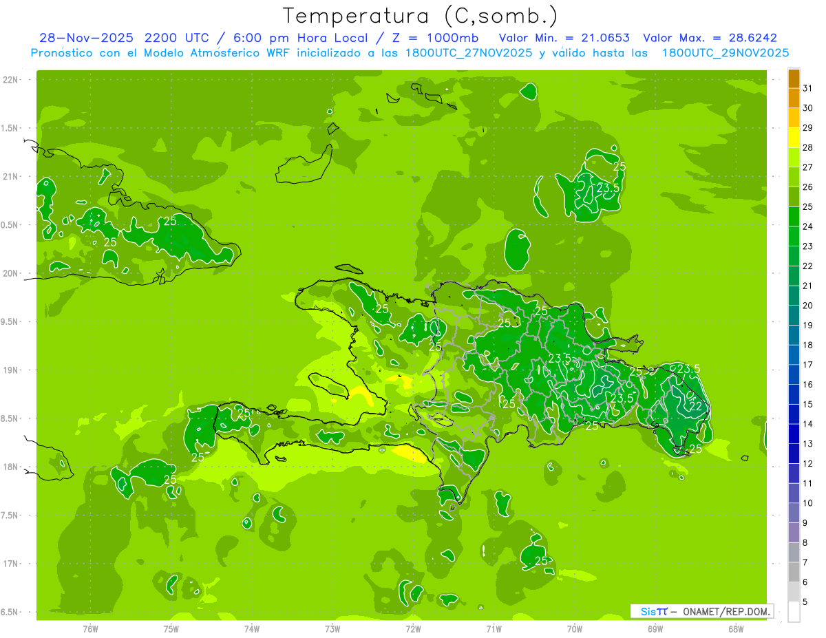Pick the legend color band between 20 and 21
826x638 pixels.
794,295
